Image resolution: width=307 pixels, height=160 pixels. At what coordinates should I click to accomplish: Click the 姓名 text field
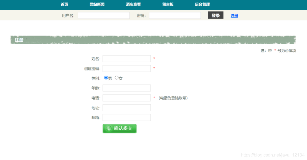coord(127,59)
